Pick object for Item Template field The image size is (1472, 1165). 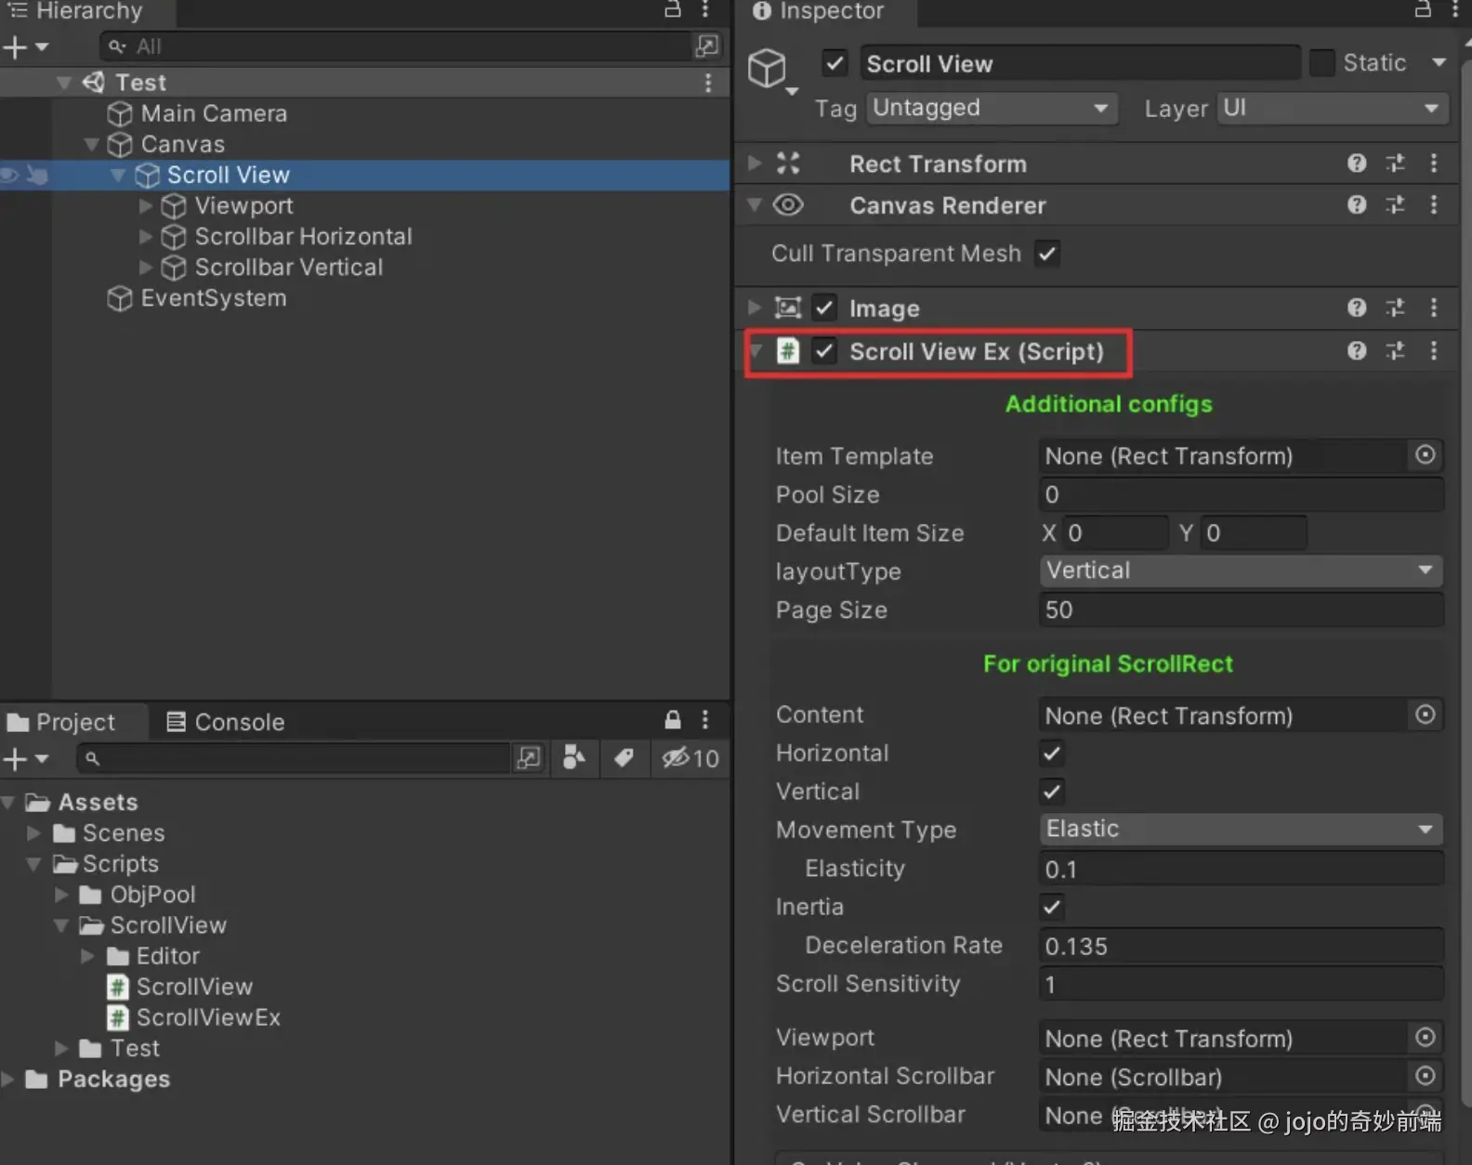click(x=1426, y=455)
